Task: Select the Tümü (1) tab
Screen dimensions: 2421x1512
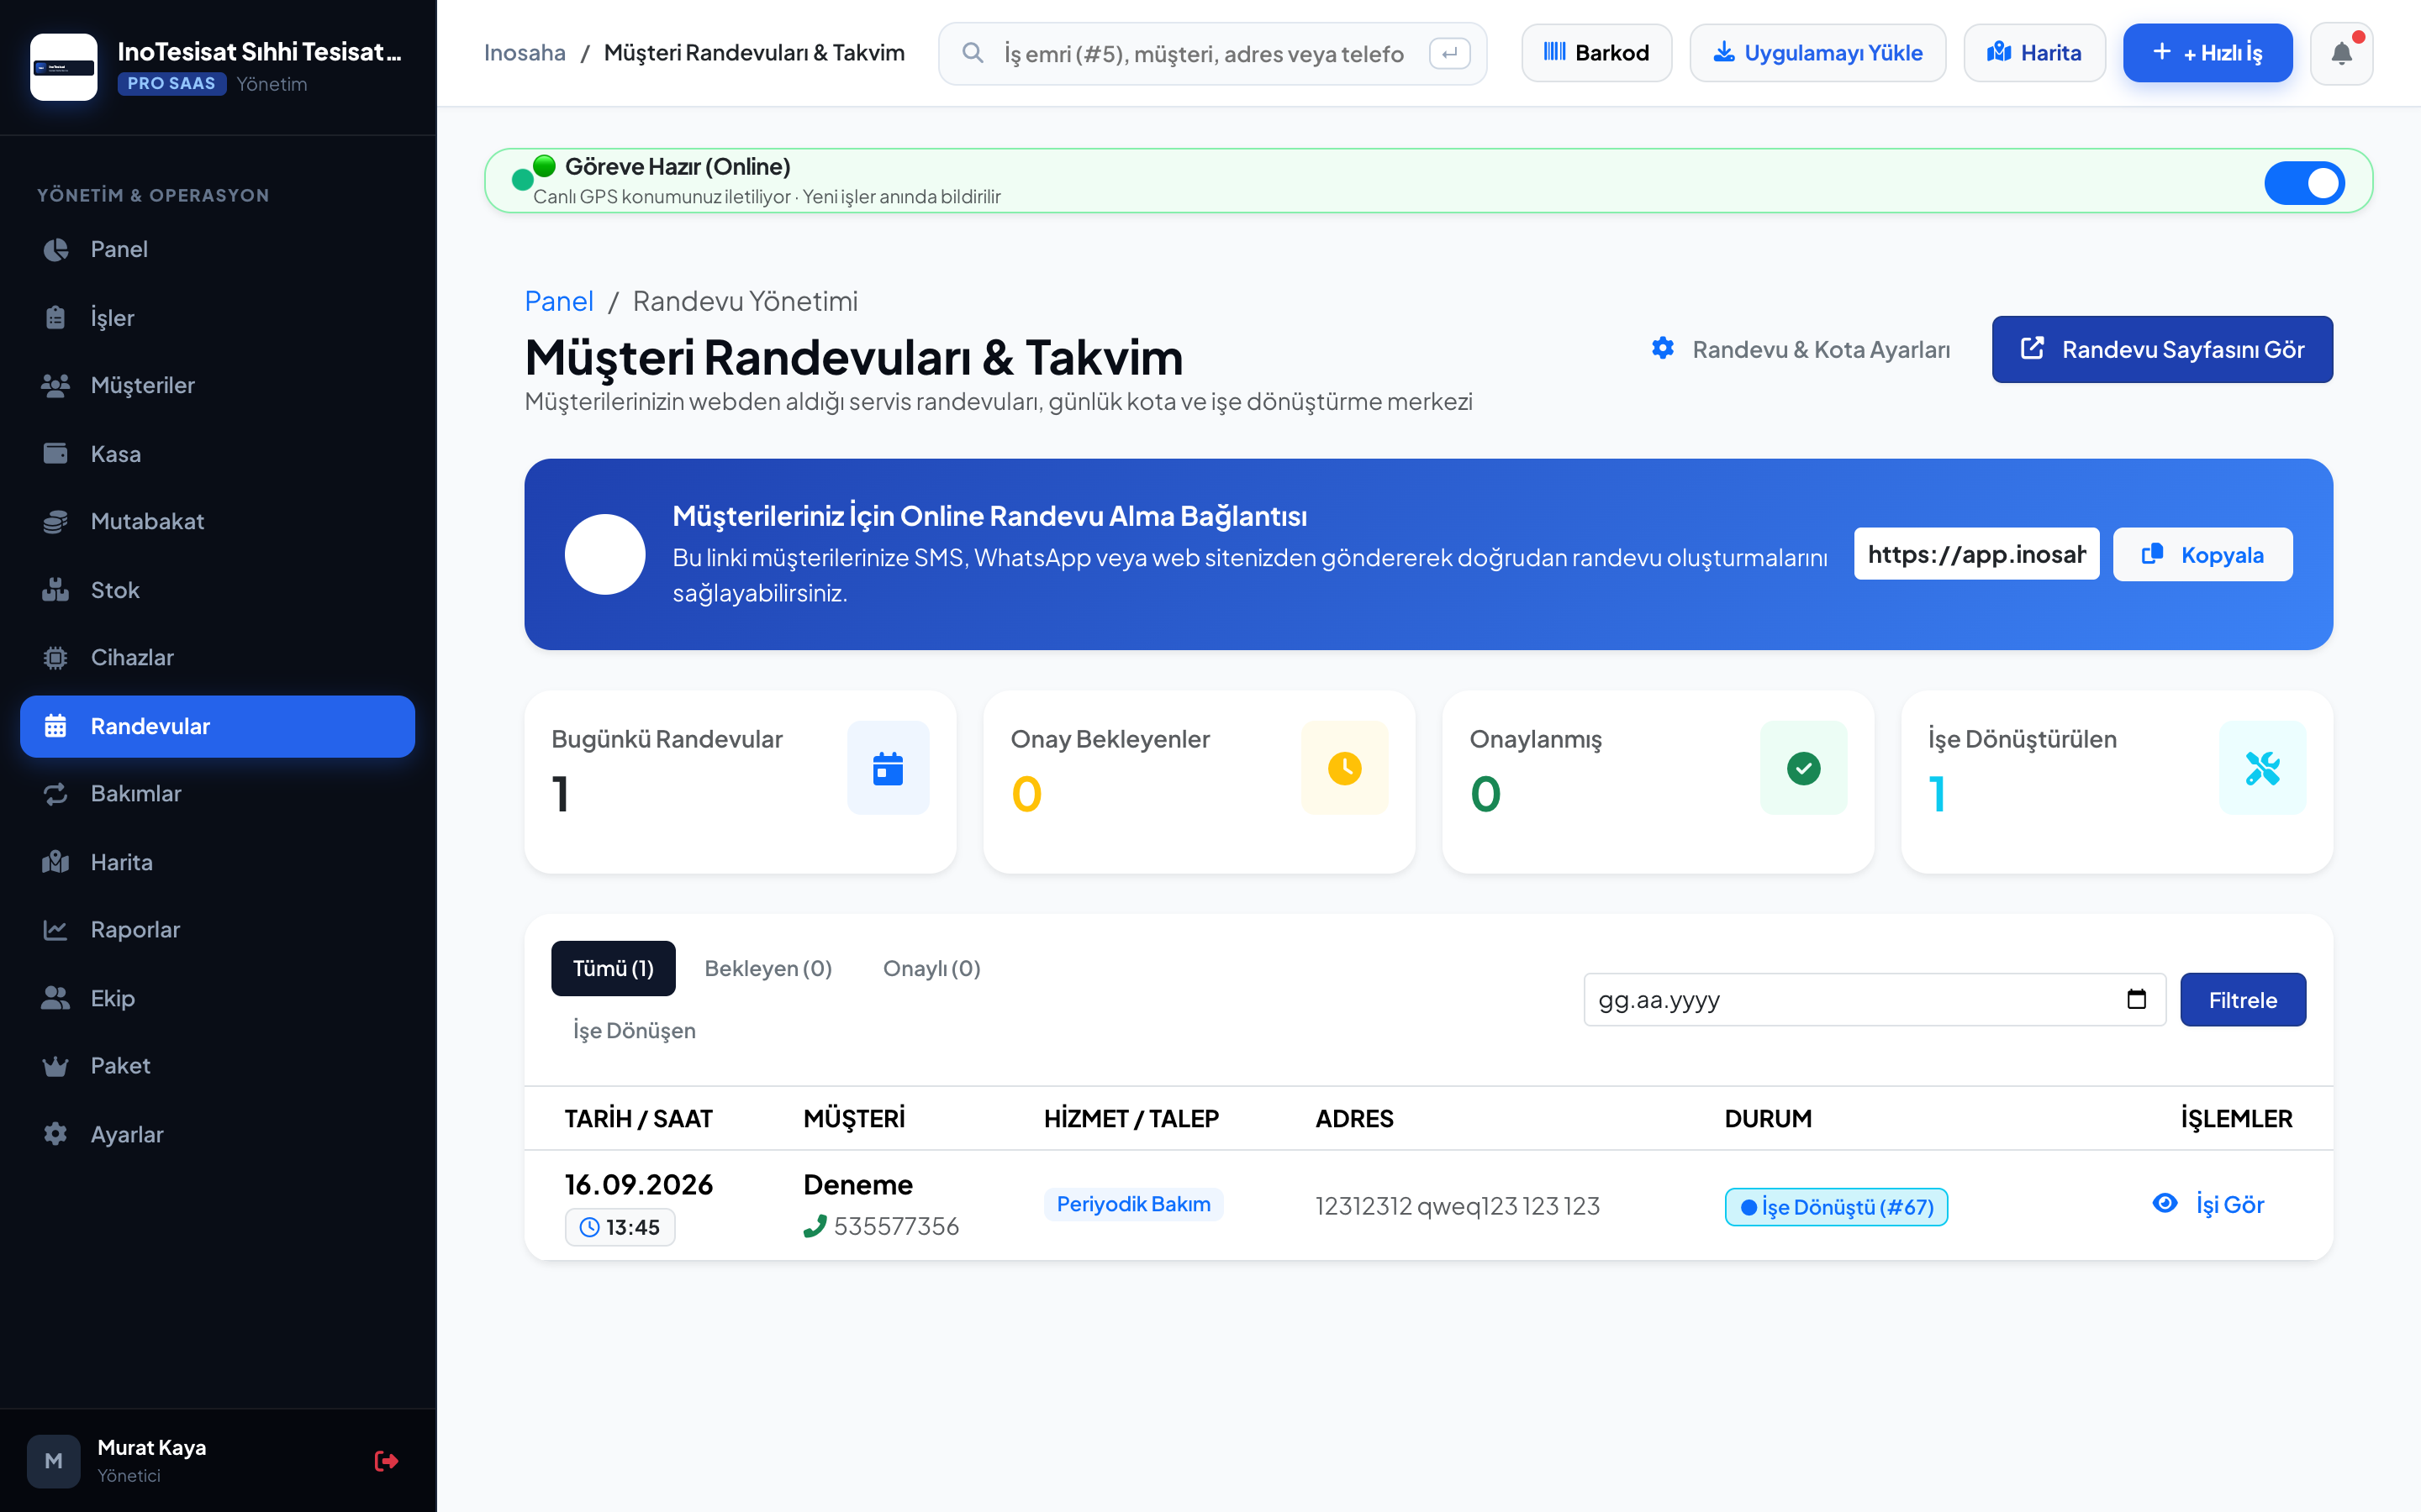Action: click(x=614, y=968)
